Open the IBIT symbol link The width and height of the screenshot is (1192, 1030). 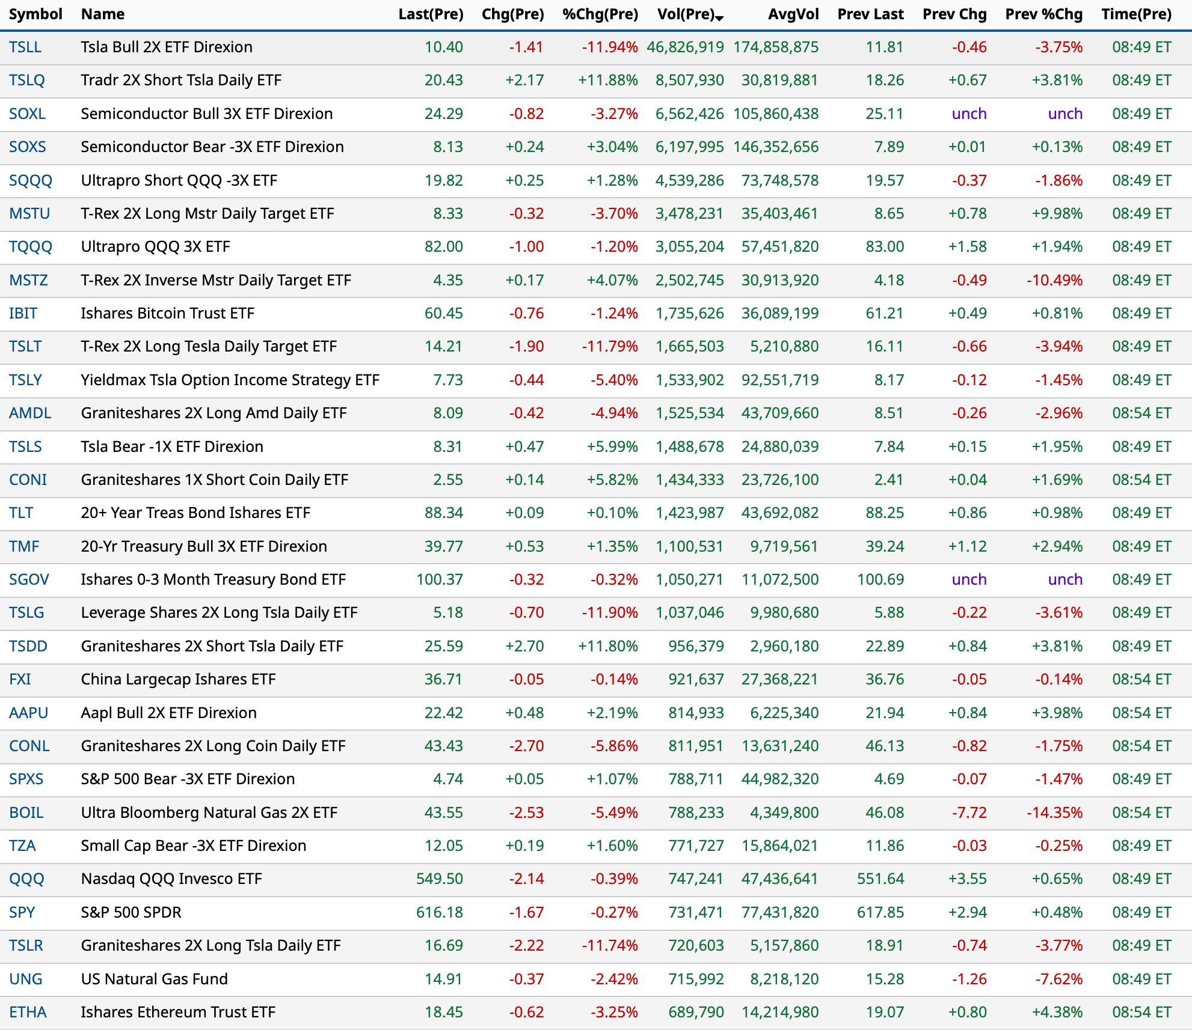point(23,313)
